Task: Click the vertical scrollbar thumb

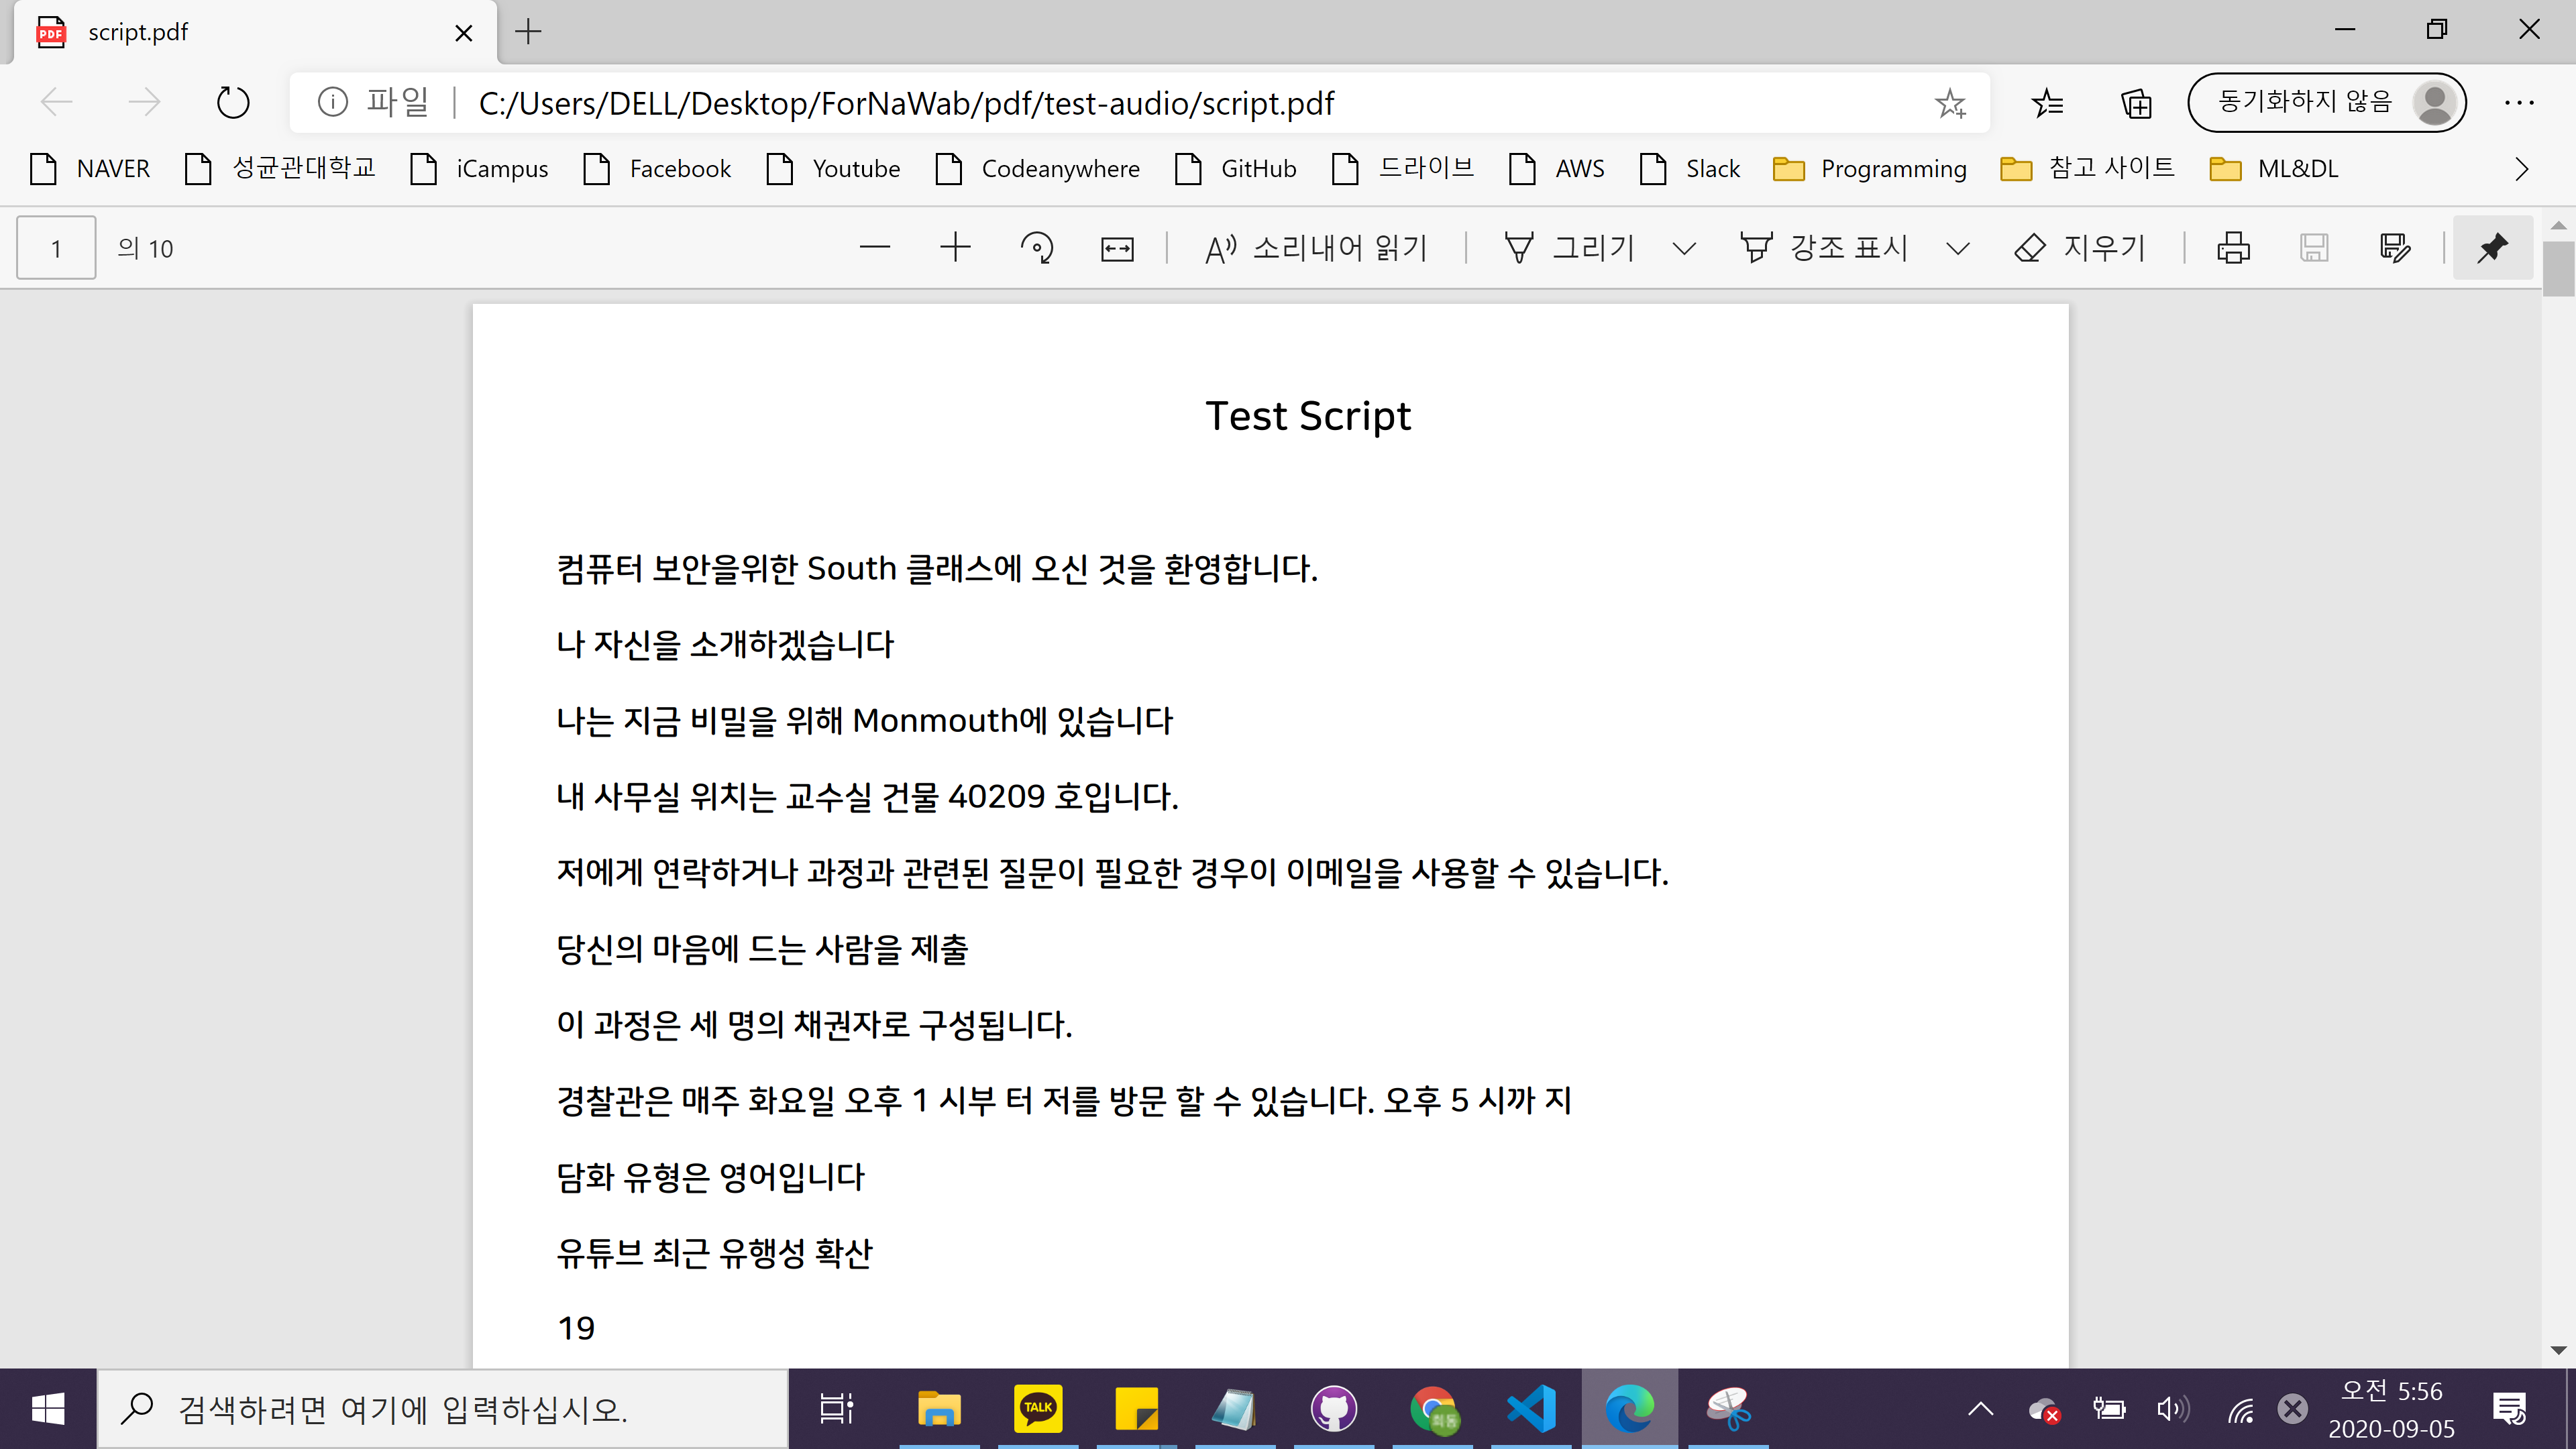Action: [x=2558, y=268]
